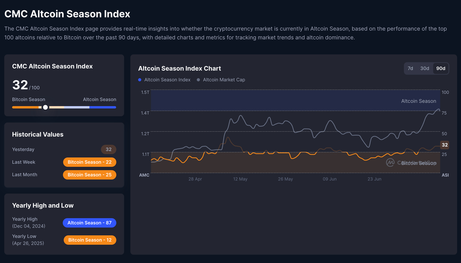Viewport: 461px width, 263px height.
Task: Click the Bitcoin Season - 12 yearly low badge
Action: coord(90,240)
